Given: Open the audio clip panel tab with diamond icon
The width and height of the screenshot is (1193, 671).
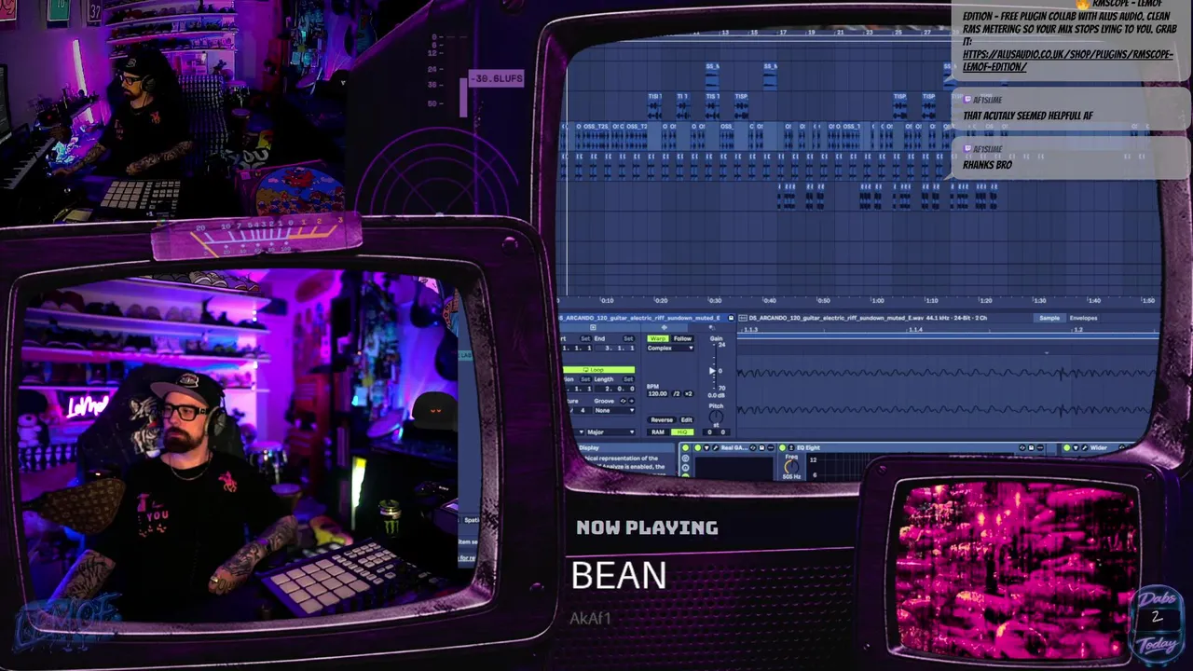Looking at the screenshot, I should pos(665,327).
